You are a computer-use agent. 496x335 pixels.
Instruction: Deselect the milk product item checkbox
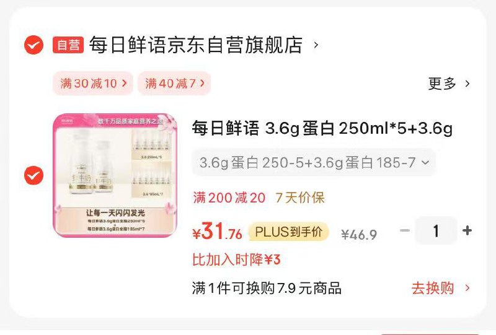pyautogui.click(x=33, y=175)
